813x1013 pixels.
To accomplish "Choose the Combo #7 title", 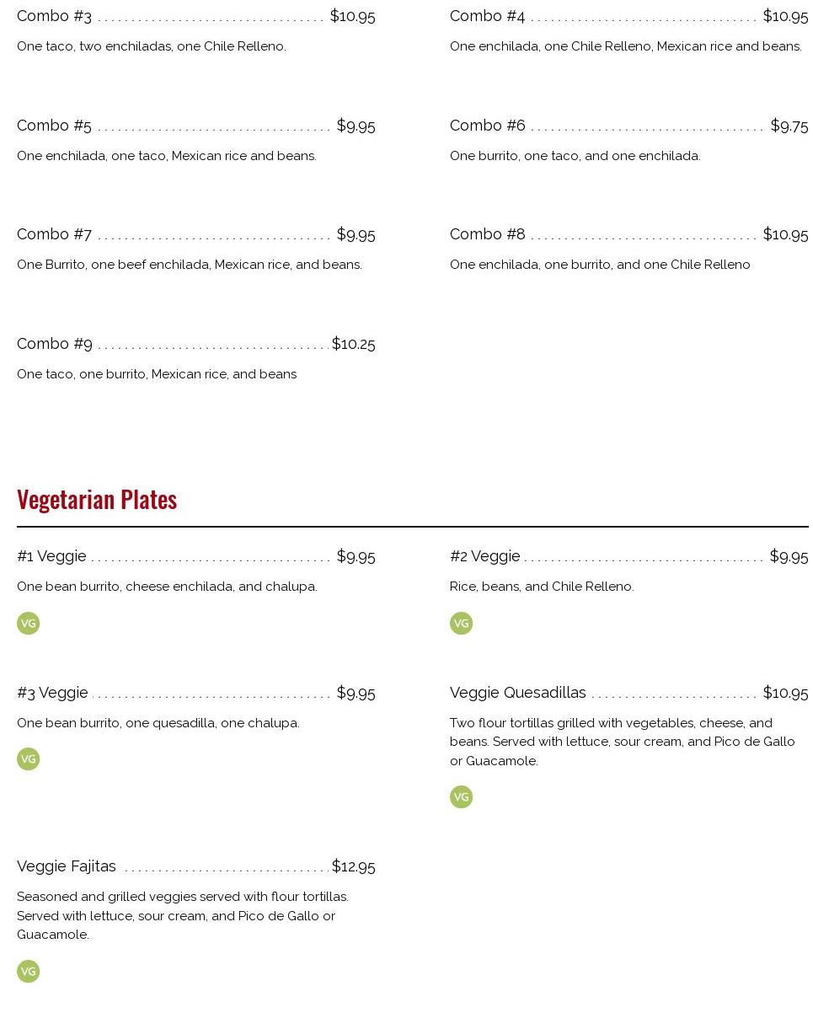I will point(54,234).
